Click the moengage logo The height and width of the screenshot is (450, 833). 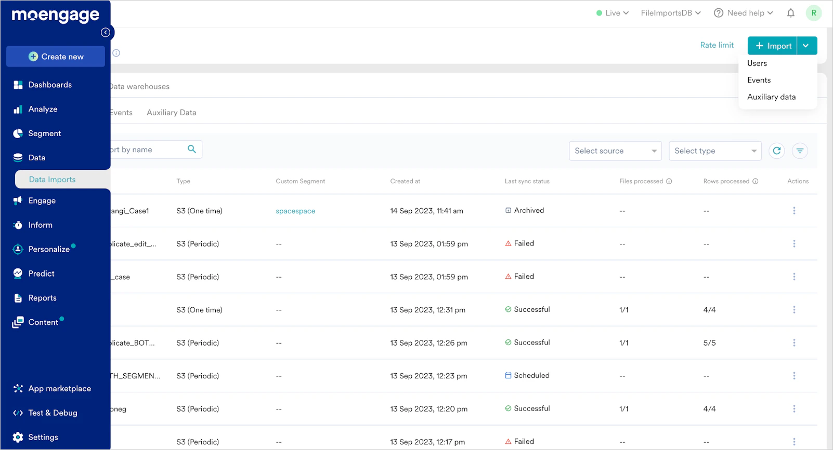56,16
